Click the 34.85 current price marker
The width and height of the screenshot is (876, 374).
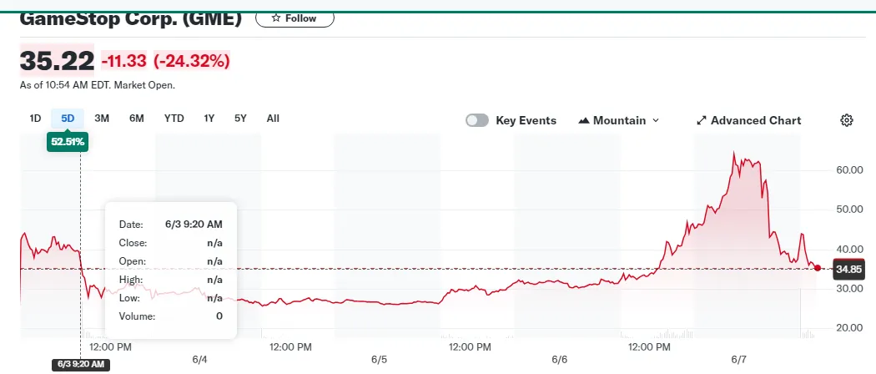[x=848, y=270]
